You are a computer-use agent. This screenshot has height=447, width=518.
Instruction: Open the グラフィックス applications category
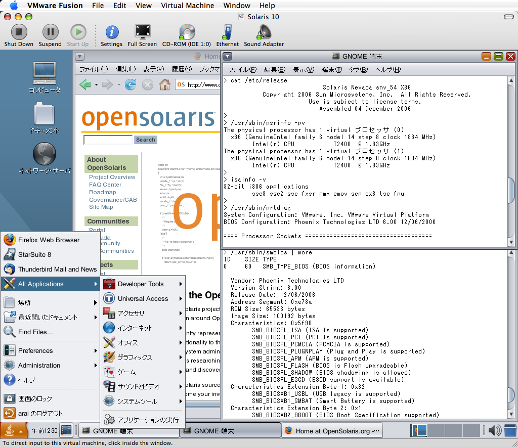coord(143,357)
